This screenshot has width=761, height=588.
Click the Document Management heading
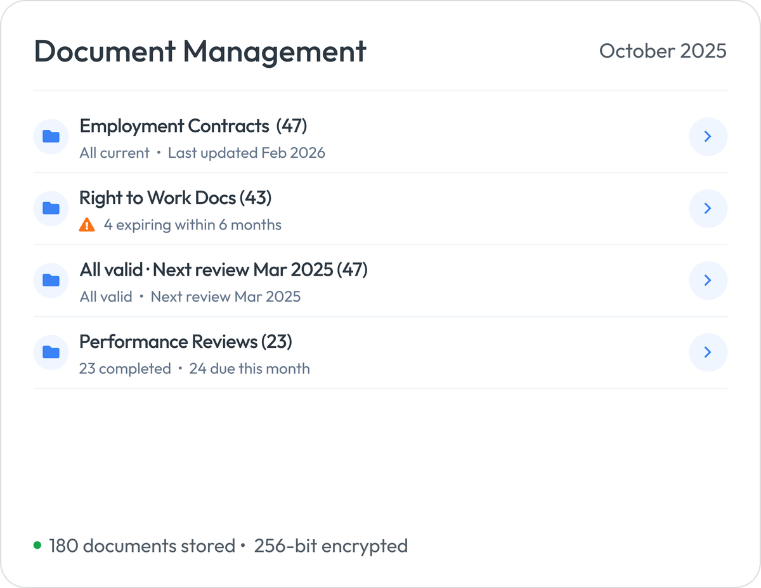pos(200,52)
